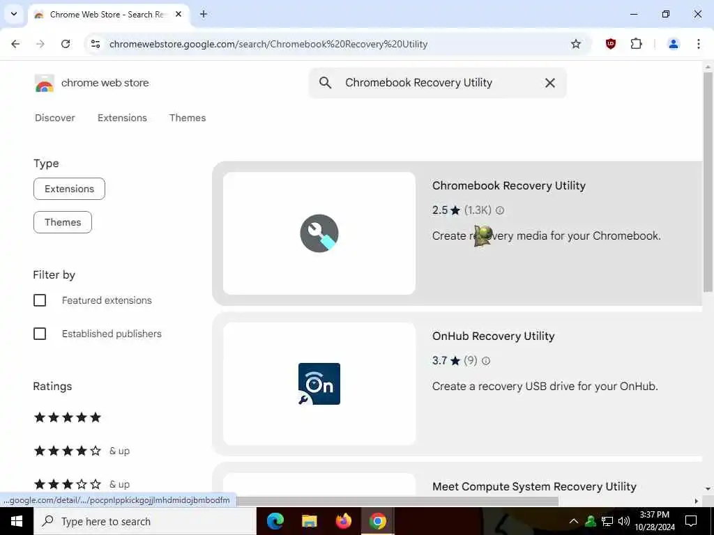Open the network status tray icon
This screenshot has height=535, width=714.
pos(607,521)
